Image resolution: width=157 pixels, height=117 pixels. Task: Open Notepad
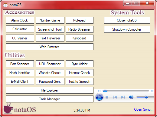click(80, 20)
